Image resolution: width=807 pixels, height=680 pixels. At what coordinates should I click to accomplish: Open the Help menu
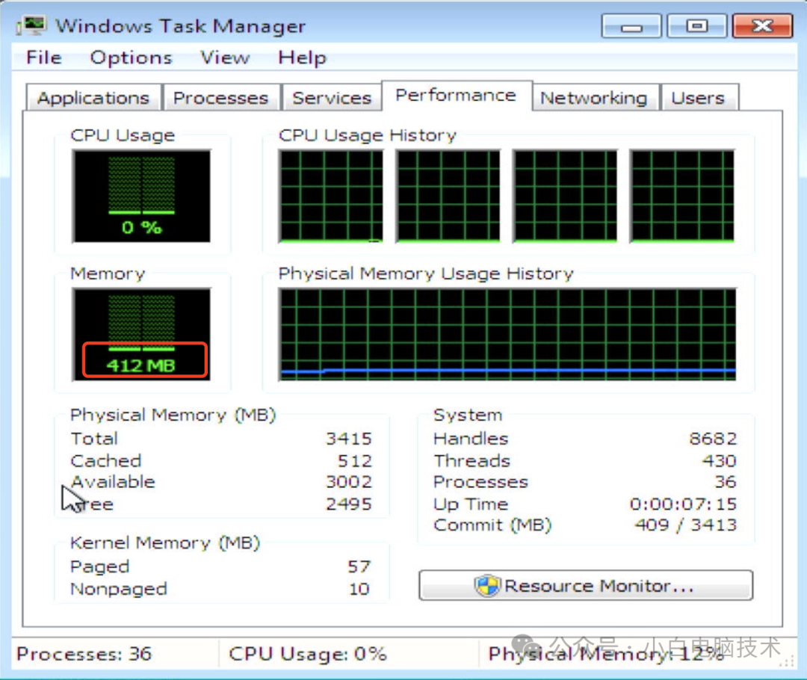click(x=301, y=58)
